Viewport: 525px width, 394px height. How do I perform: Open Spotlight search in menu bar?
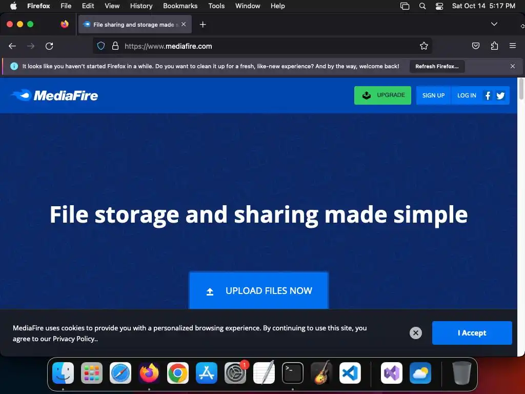(422, 6)
